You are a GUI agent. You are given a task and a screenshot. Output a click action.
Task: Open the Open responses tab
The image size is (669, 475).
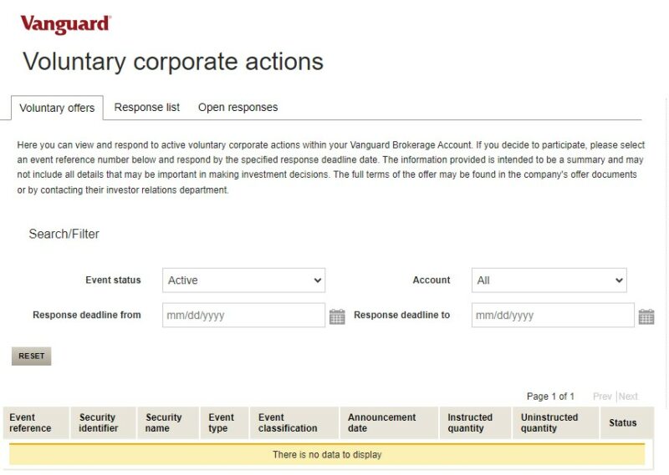point(237,108)
